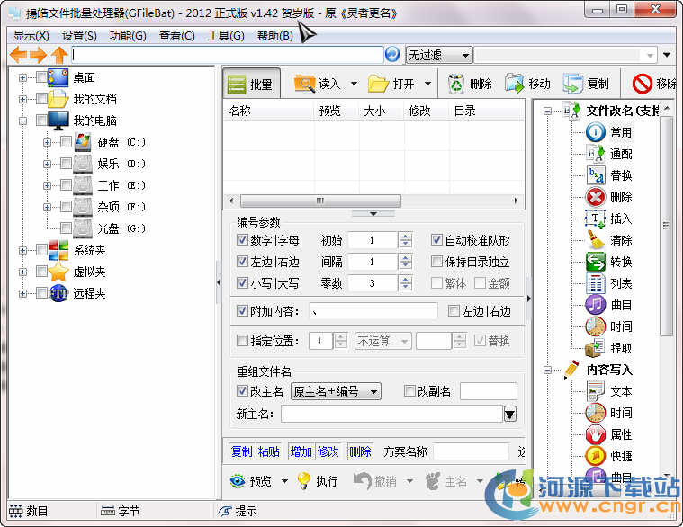The height and width of the screenshot is (527, 683).
Task: Check the 改副名 checkbox
Action: [410, 391]
